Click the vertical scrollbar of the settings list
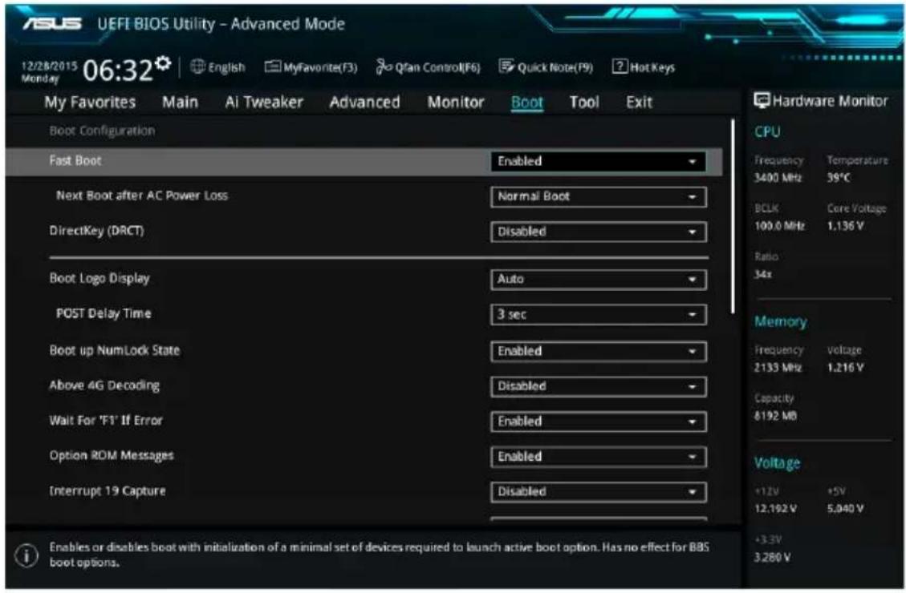The height and width of the screenshot is (593, 906). pos(733,216)
